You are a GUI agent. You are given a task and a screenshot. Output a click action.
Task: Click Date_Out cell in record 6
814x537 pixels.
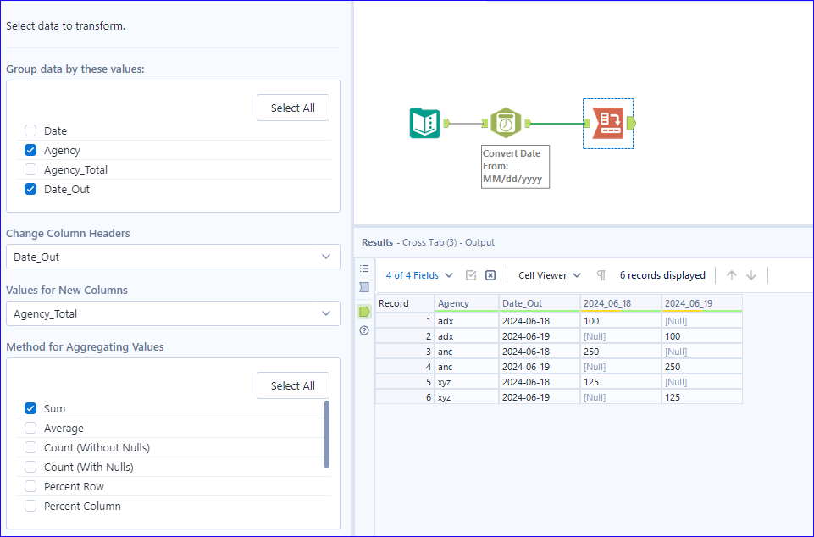(x=540, y=397)
